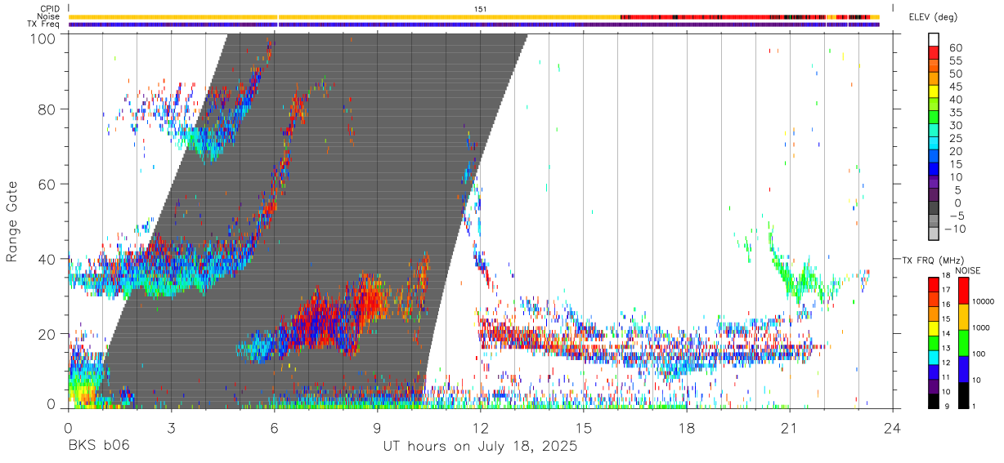
Task: Click the Noise row label at top left
Action: (49, 16)
